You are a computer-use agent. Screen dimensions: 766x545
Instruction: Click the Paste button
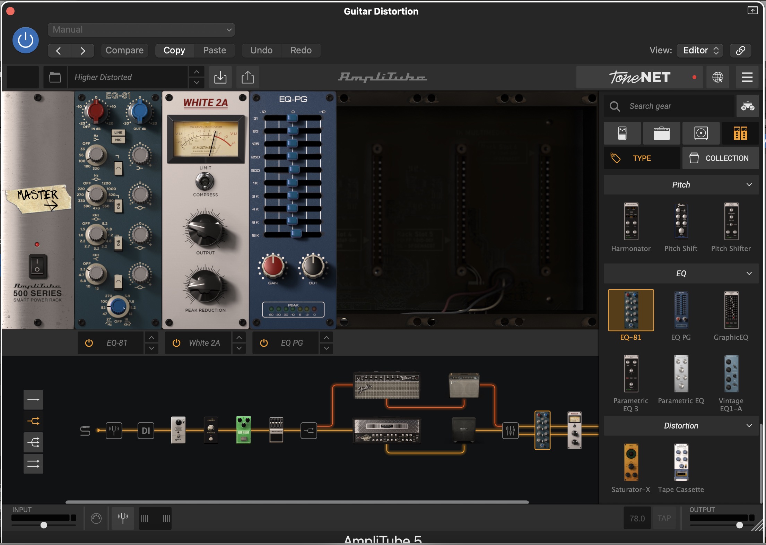click(x=215, y=51)
